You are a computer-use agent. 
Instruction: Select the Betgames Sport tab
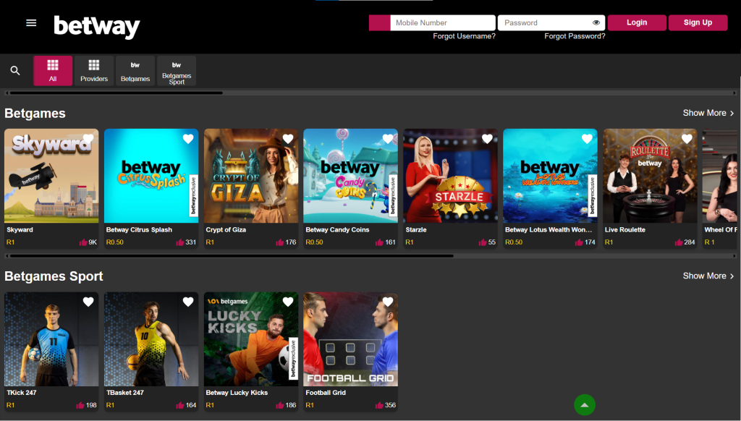[177, 70]
